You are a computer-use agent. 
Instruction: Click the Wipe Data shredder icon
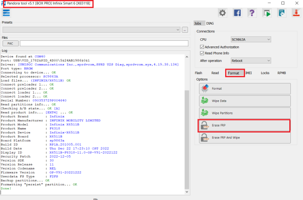[x=205, y=101]
